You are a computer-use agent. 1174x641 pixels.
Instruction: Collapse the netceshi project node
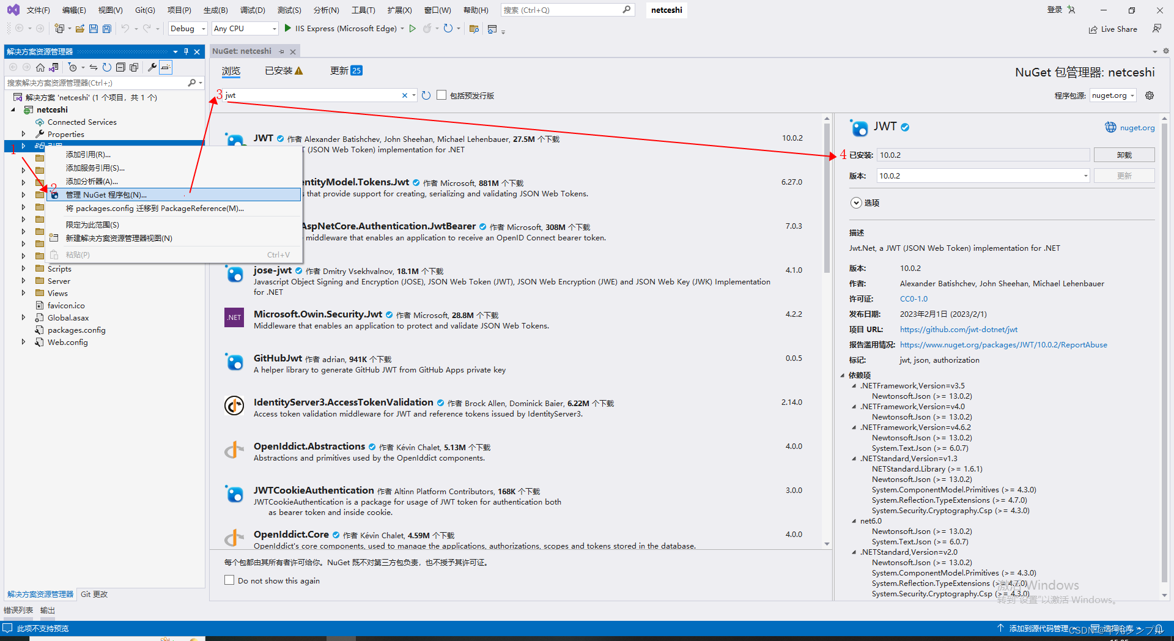13,110
